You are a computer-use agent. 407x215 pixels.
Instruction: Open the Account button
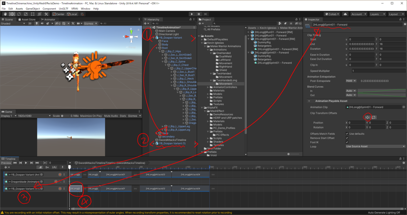[358, 14]
